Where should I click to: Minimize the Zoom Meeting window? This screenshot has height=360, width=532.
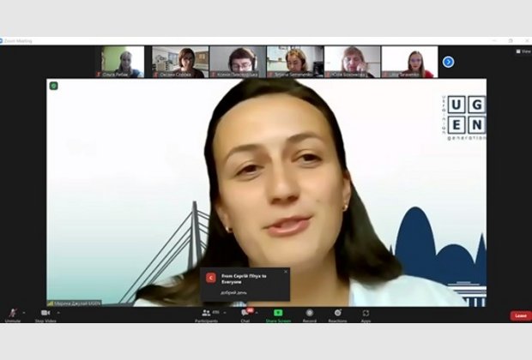click(494, 40)
